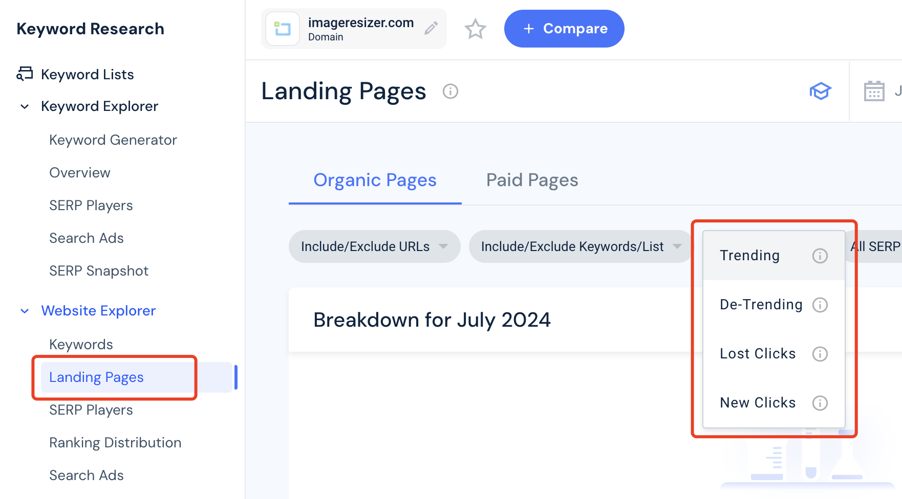Viewport: 902px width, 499px height.
Task: Select New Clicks from the dropdown menu
Action: [774, 403]
